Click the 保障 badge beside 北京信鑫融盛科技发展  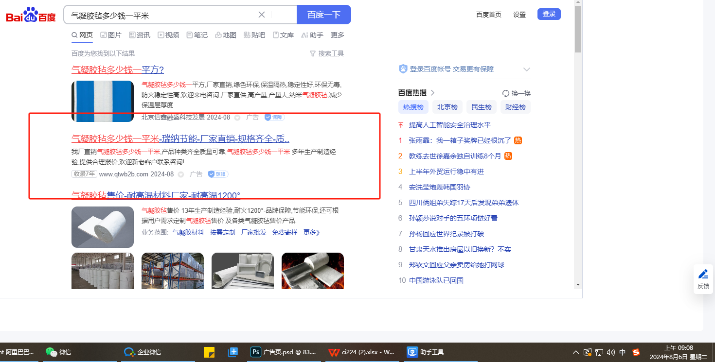[x=275, y=117]
